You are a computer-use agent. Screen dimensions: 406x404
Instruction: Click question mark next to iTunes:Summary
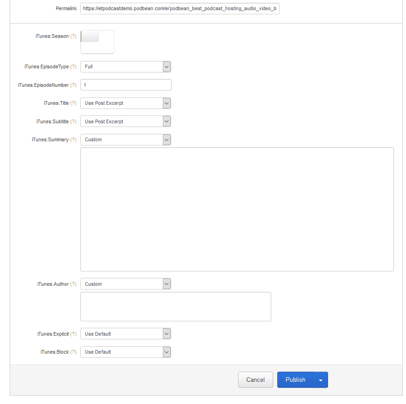point(73,139)
